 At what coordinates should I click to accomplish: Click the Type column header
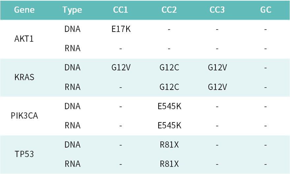coord(72,10)
